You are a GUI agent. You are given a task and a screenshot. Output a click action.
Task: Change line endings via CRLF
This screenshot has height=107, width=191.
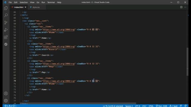click(144, 106)
